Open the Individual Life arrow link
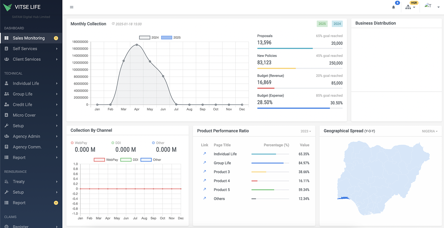The width and height of the screenshot is (444, 228). (205, 154)
